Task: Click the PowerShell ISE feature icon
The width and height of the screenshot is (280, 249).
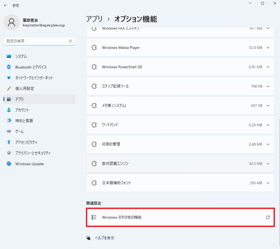Action: (x=94, y=67)
